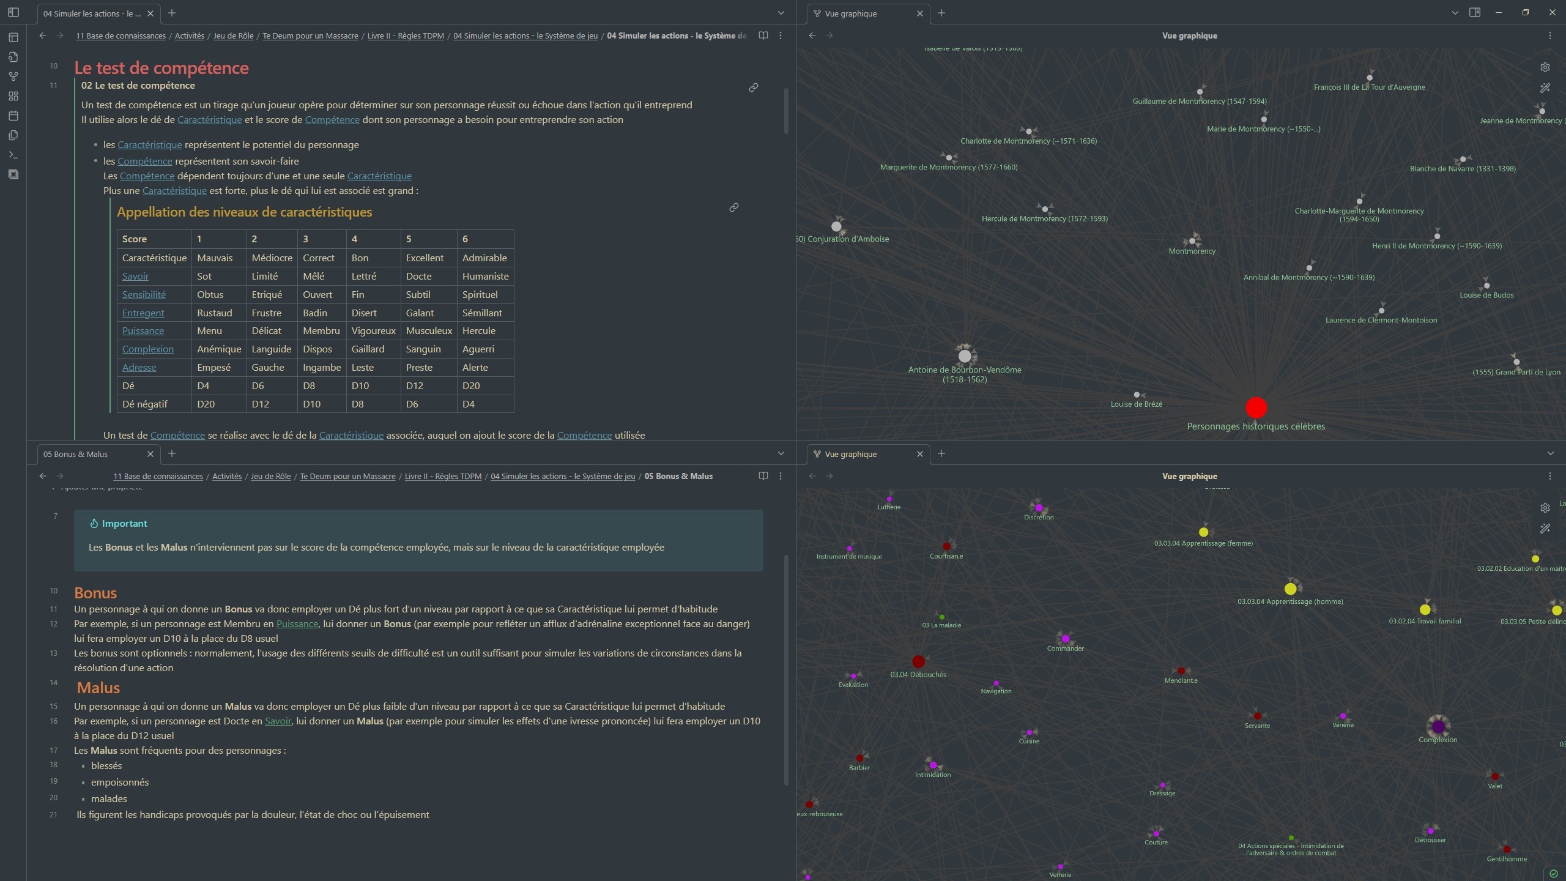The width and height of the screenshot is (1566, 881).
Task: Open tab list chevron in bottom graph pane
Action: point(1550,453)
